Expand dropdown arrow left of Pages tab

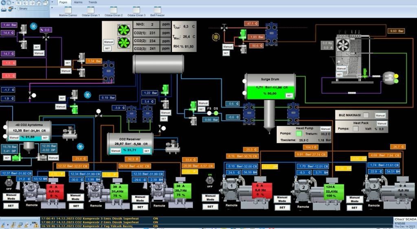pos(52,2)
